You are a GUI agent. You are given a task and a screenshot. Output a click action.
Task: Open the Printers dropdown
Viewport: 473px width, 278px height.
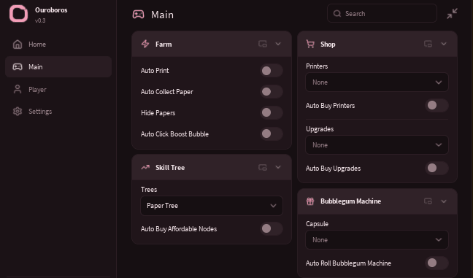pyautogui.click(x=377, y=82)
